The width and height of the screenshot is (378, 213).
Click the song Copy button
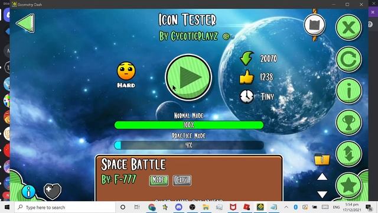coord(182,180)
